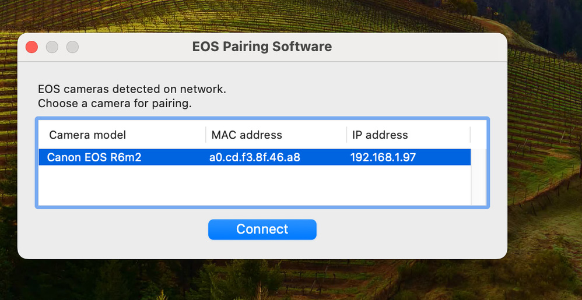Screen dimensions: 582x300
Task: Click the MAC address a0.cd.f3.8f.46.a8 cell
Action: 255,157
